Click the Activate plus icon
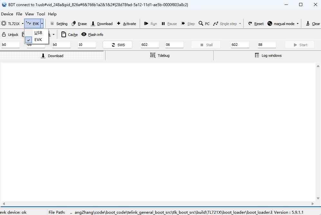The height and width of the screenshot is (215, 321). pyautogui.click(x=118, y=23)
